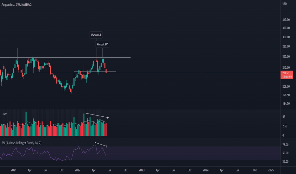The height and width of the screenshot is (174, 296).
Task: Select the short support line near 231
Action: pos(95,72)
